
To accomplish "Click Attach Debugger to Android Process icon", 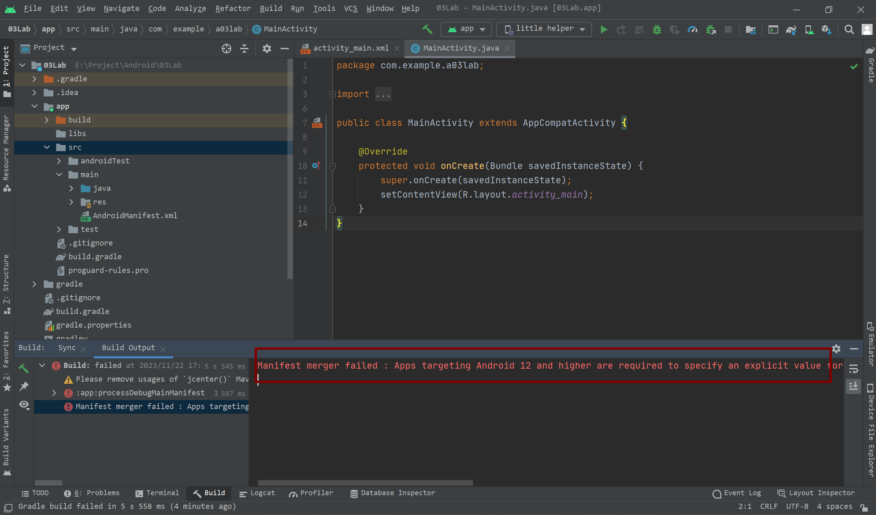I will [710, 29].
